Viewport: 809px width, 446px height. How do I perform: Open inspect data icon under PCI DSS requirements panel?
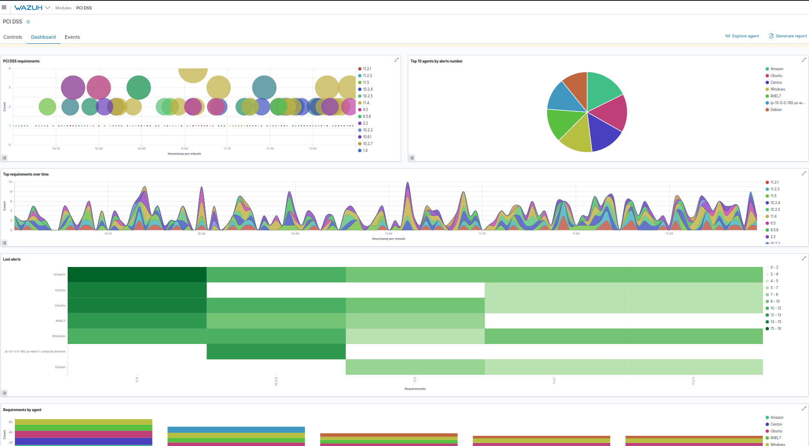click(x=5, y=158)
